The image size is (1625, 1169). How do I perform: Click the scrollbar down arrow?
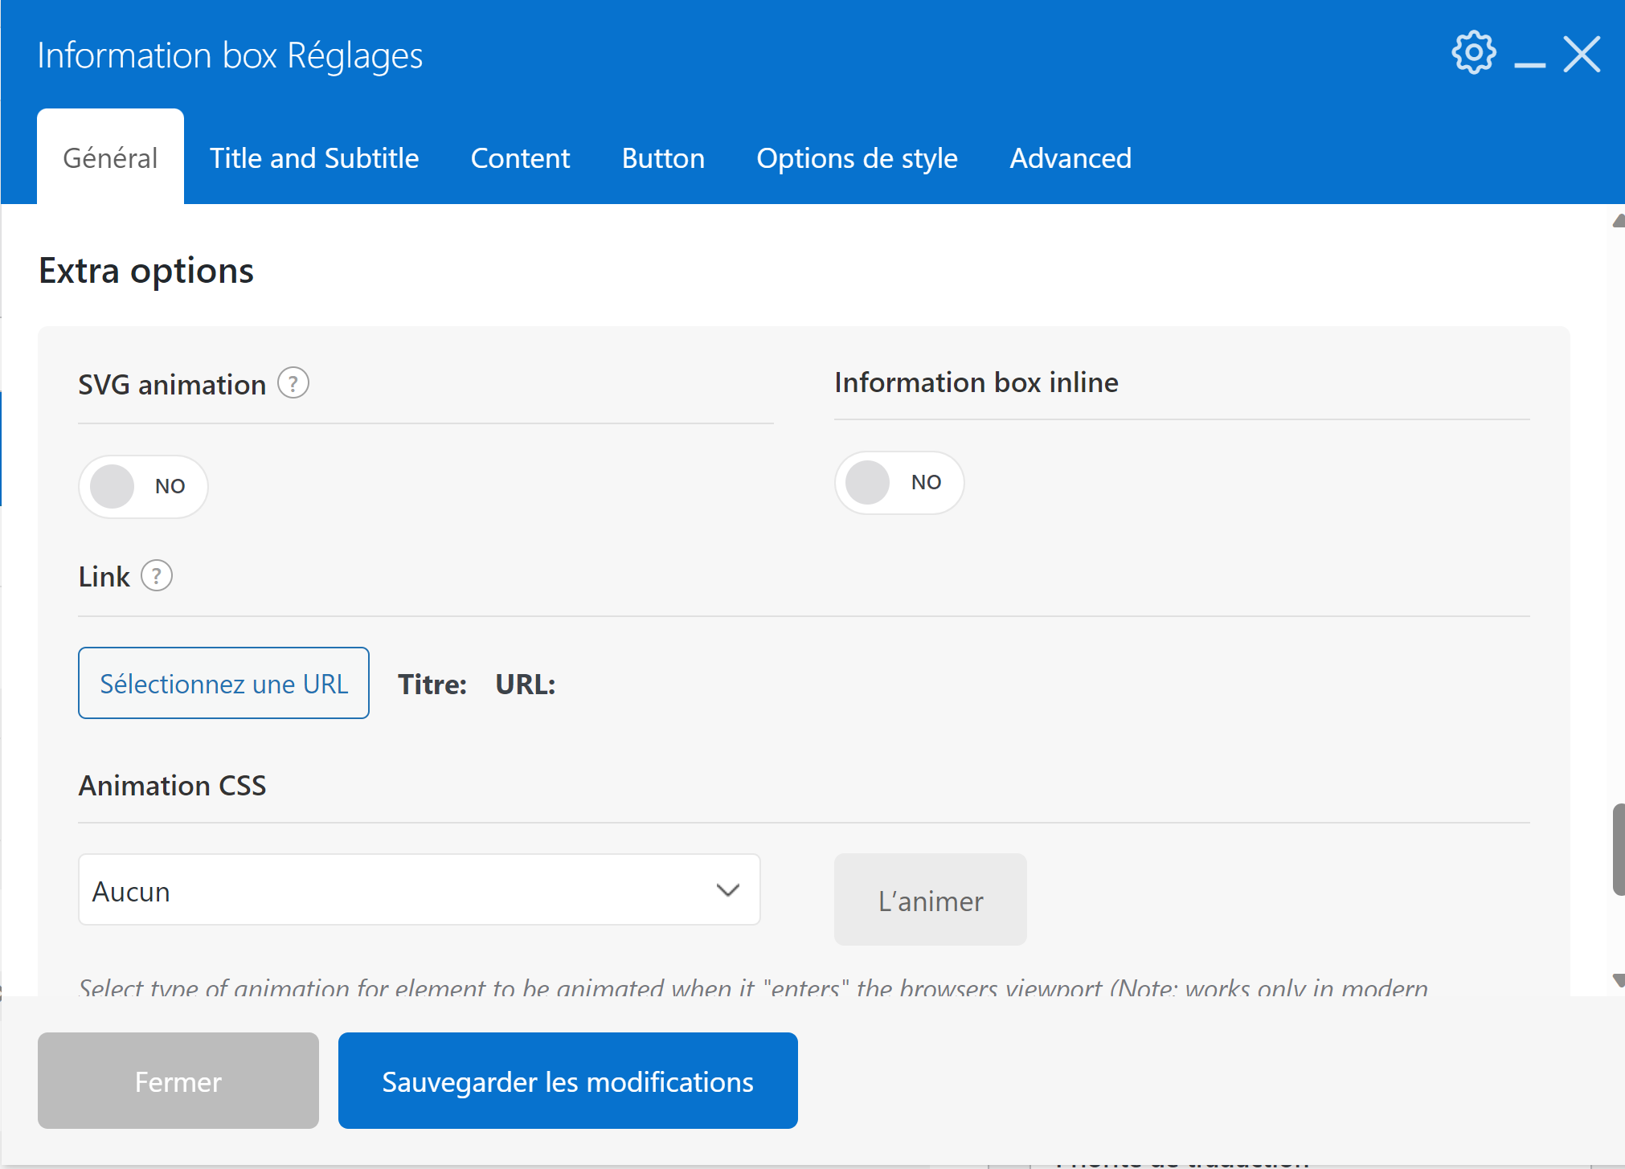1618,981
